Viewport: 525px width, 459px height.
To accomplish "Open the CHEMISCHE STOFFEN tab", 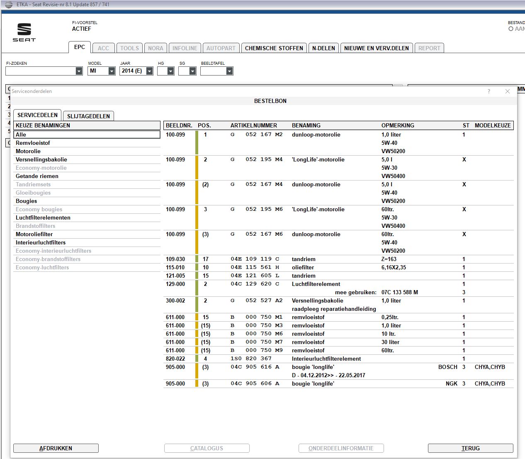I will pyautogui.click(x=274, y=48).
